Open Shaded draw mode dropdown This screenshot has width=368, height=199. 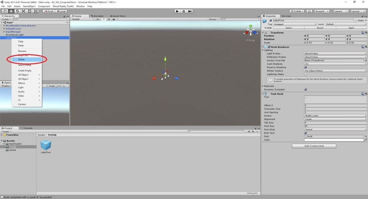[x=83, y=19]
